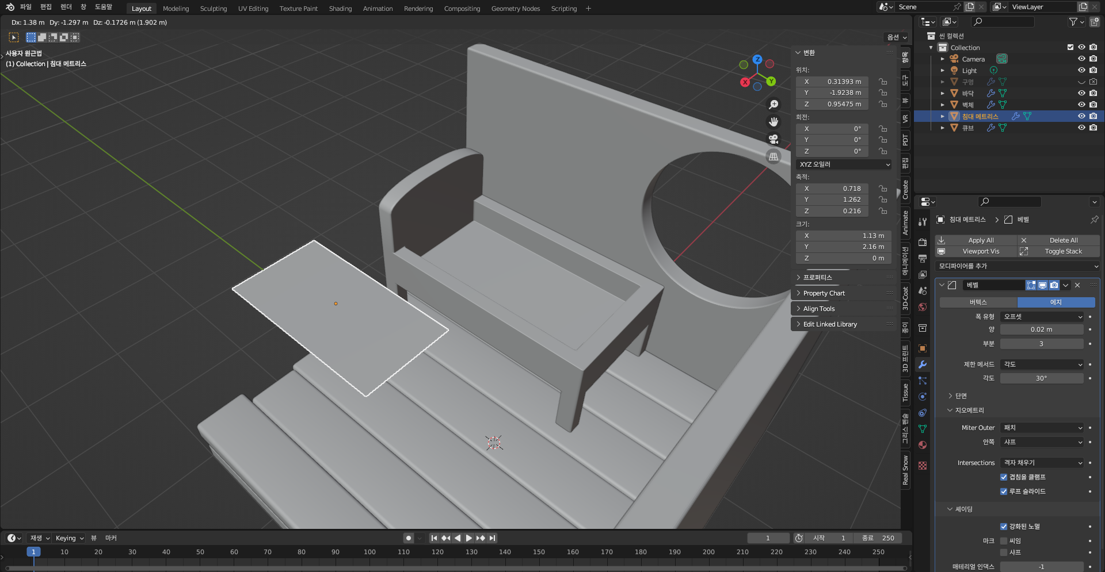Click the bevel 양 0.02 m field

[x=1041, y=329]
